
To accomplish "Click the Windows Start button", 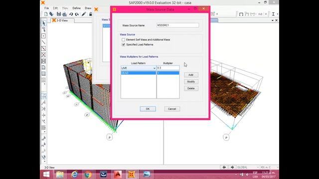I will pos(46,175).
